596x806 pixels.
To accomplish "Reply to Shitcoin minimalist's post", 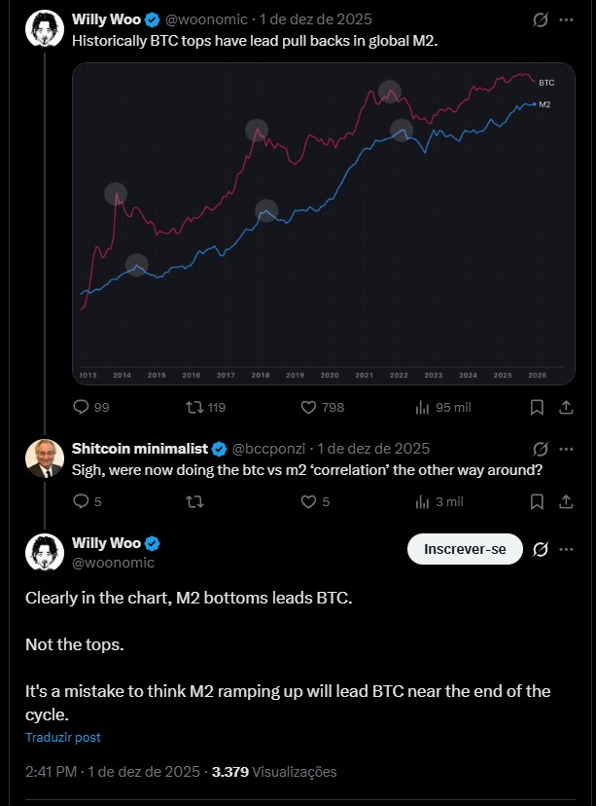I will click(x=82, y=501).
